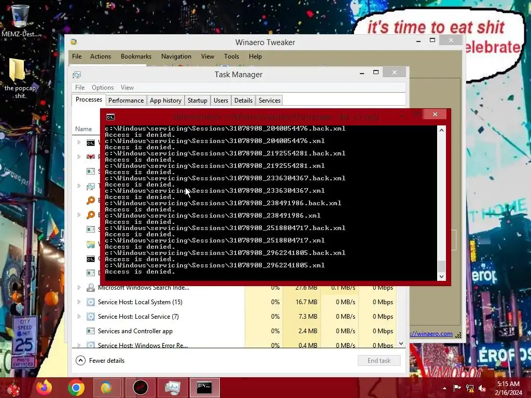531x398 pixels.
Task: Open Winaero Tweaker Bookmarks menu
Action: 136,56
